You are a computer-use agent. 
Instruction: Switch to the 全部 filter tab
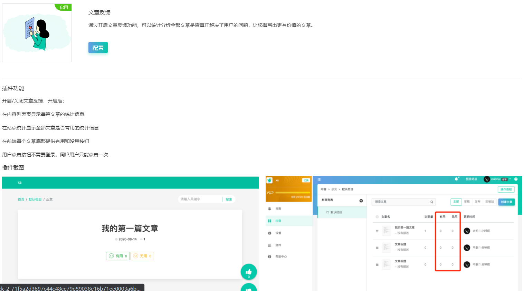[456, 202]
